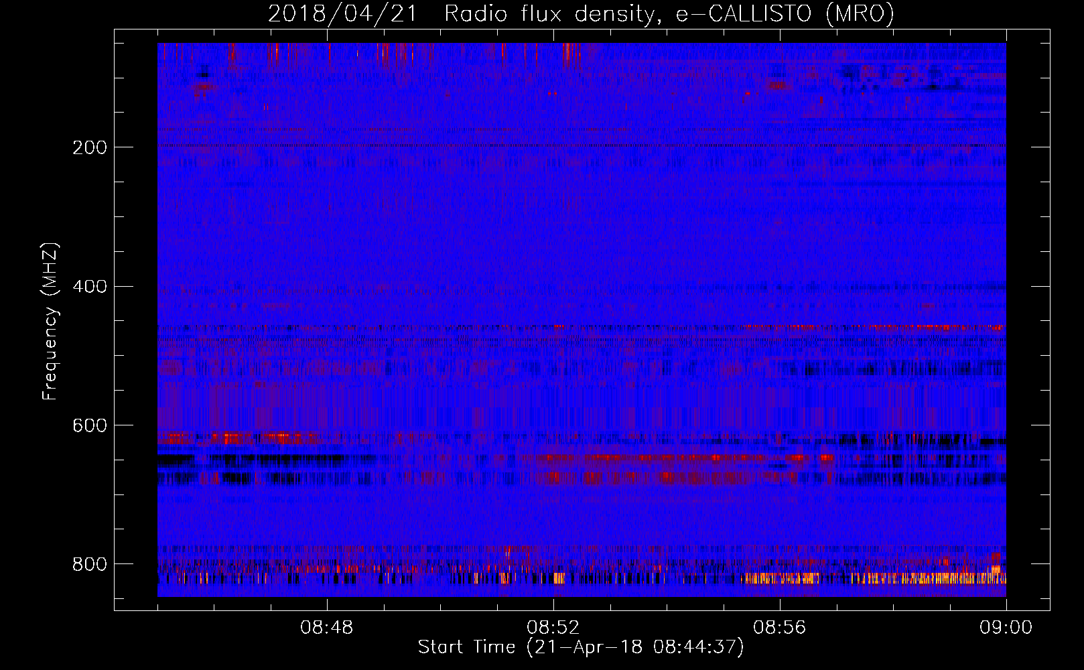Click the 400 frequency tick label
This screenshot has height=670, width=1084.
tap(89, 287)
